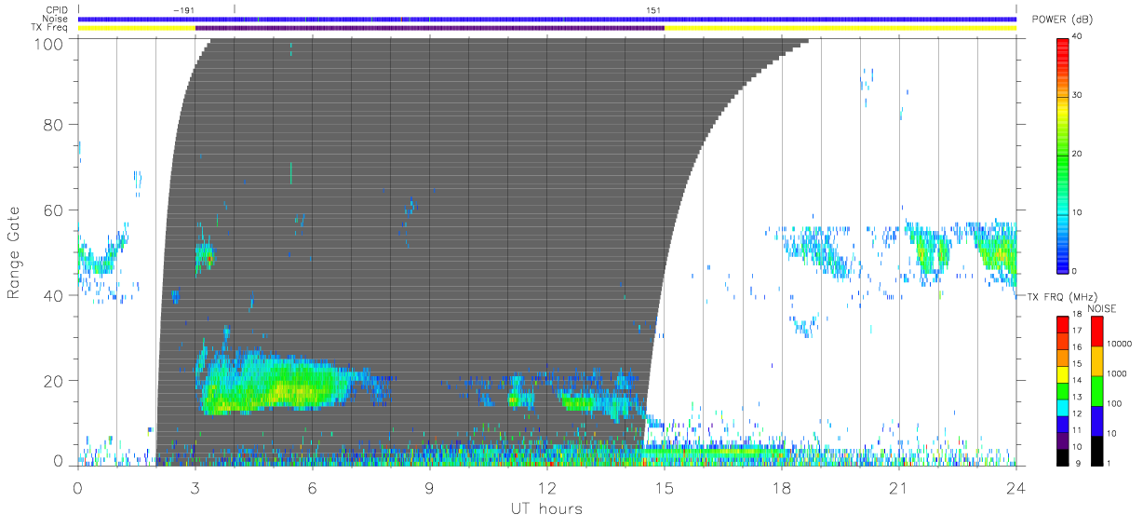Click the "1000" tick on NOISE legend
This screenshot has width=1143, height=528.
pos(1115,373)
